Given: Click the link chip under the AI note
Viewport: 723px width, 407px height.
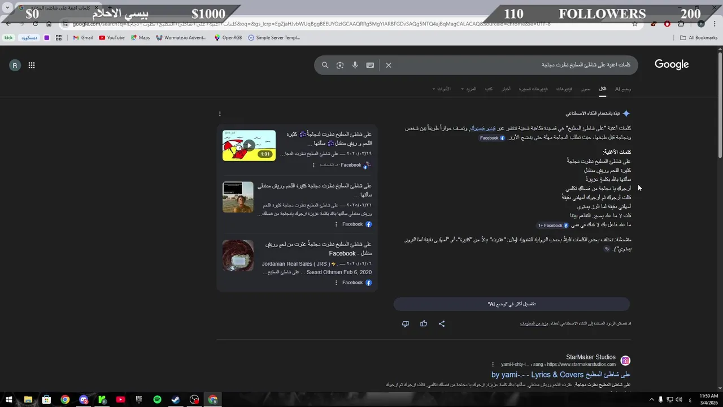Looking at the screenshot, I should click(607, 249).
